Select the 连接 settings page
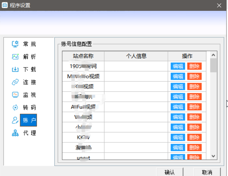228x176 pixels. (29, 82)
